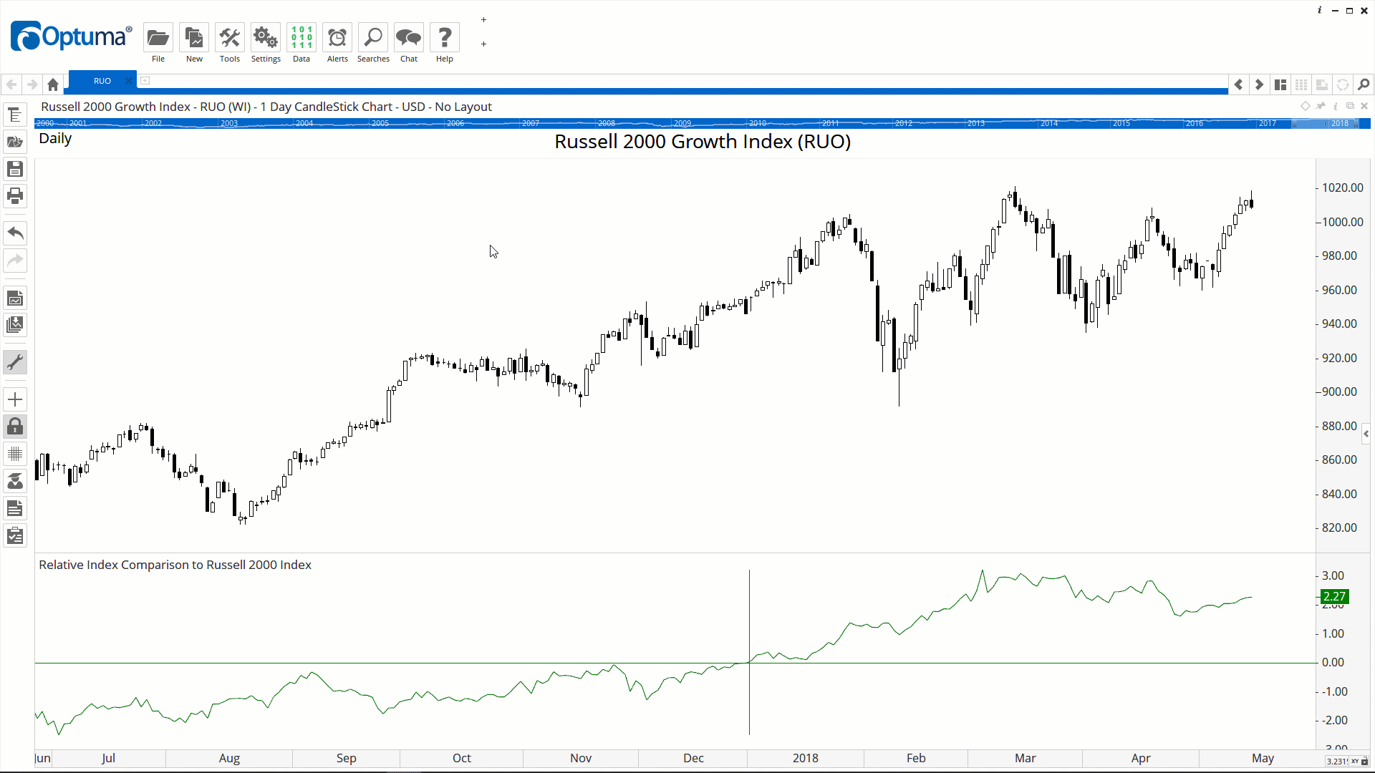1375x773 pixels.
Task: Click the chart info 'i' icon
Action: (1336, 106)
